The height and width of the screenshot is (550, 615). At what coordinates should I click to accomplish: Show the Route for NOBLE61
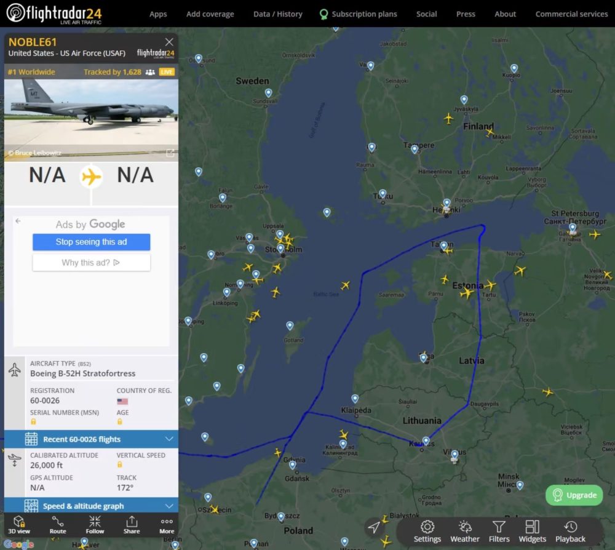coord(58,525)
